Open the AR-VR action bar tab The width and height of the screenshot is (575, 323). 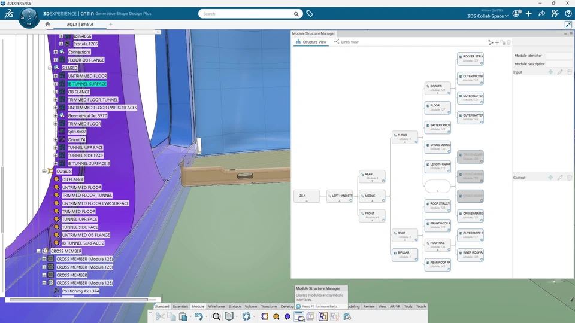pos(395,306)
